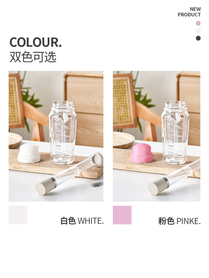Click the metal spoon in left photo
209x278 pixels.
click(x=97, y=184)
